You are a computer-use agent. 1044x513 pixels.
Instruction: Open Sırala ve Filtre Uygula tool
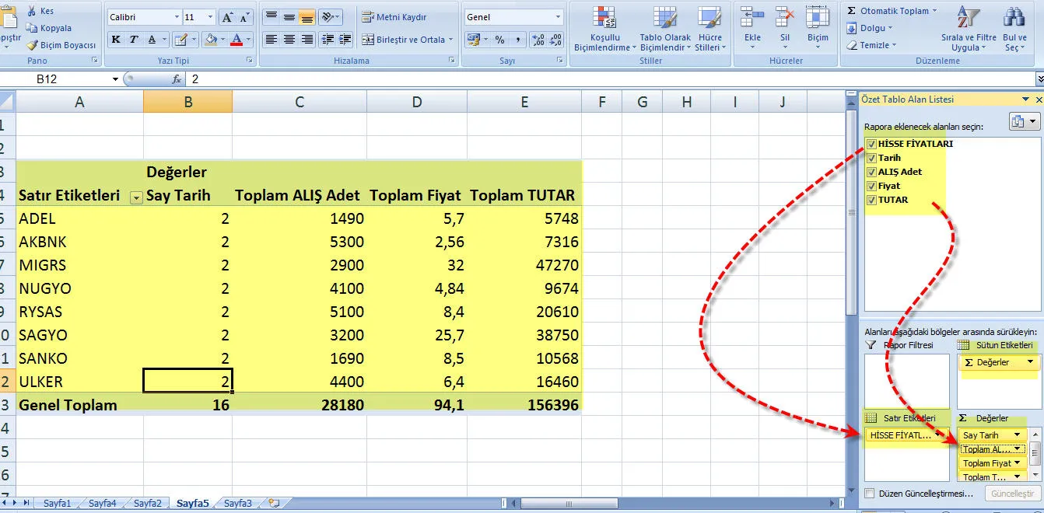pyautogui.click(x=969, y=30)
